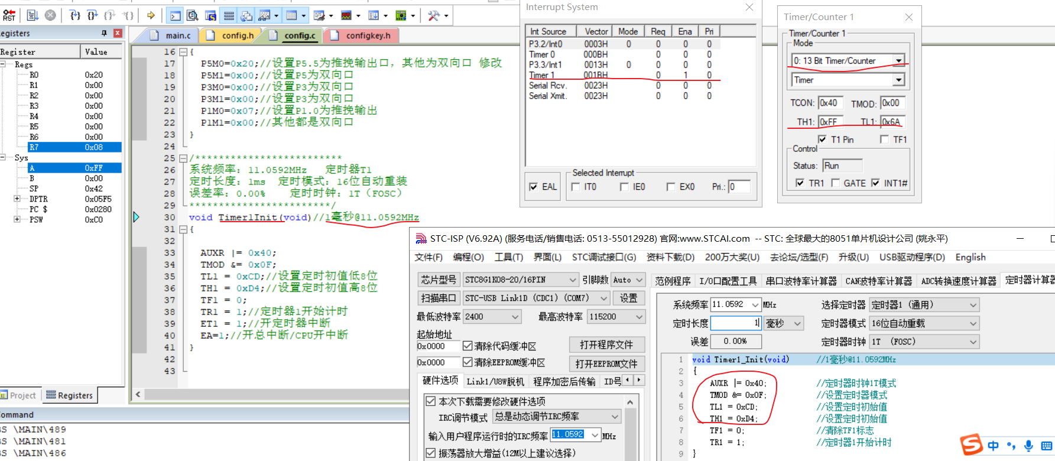Click the Step Out icon

click(110, 15)
